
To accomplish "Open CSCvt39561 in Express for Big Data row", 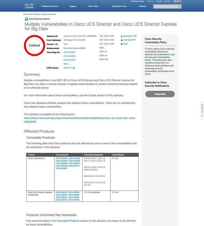I will [x=62, y=192].
